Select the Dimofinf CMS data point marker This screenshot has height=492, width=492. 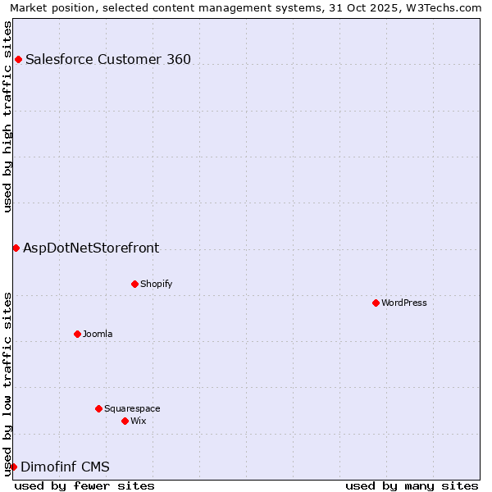pyautogui.click(x=13, y=467)
